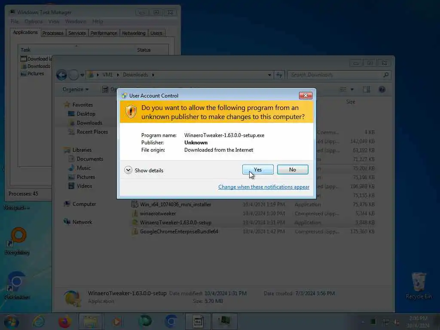
Task: Sort files by Size column header
Action: click(x=351, y=102)
